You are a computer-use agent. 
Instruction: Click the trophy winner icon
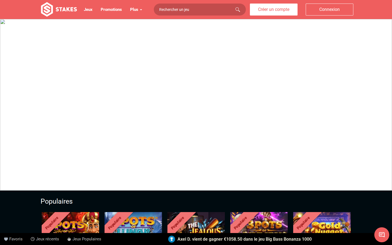click(x=171, y=239)
